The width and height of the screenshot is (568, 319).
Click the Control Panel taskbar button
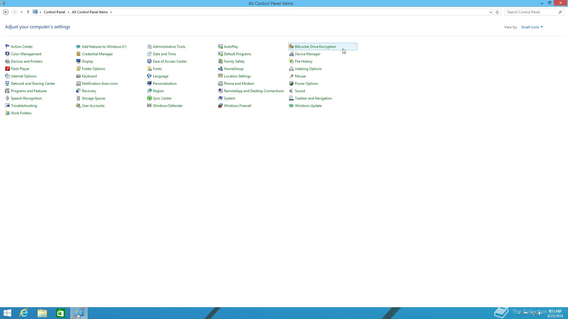click(79, 313)
